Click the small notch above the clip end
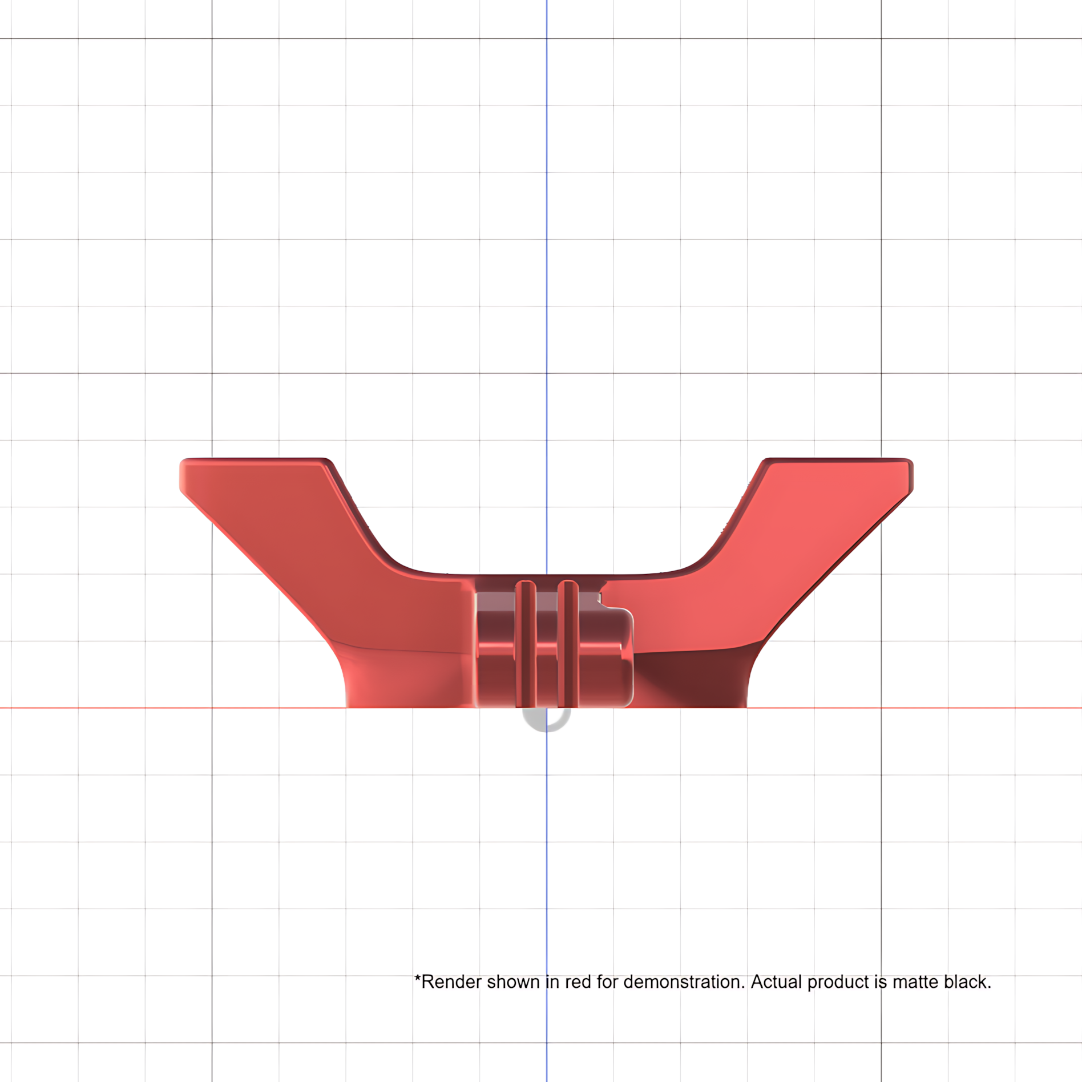1082x1082 pixels. coord(599,597)
